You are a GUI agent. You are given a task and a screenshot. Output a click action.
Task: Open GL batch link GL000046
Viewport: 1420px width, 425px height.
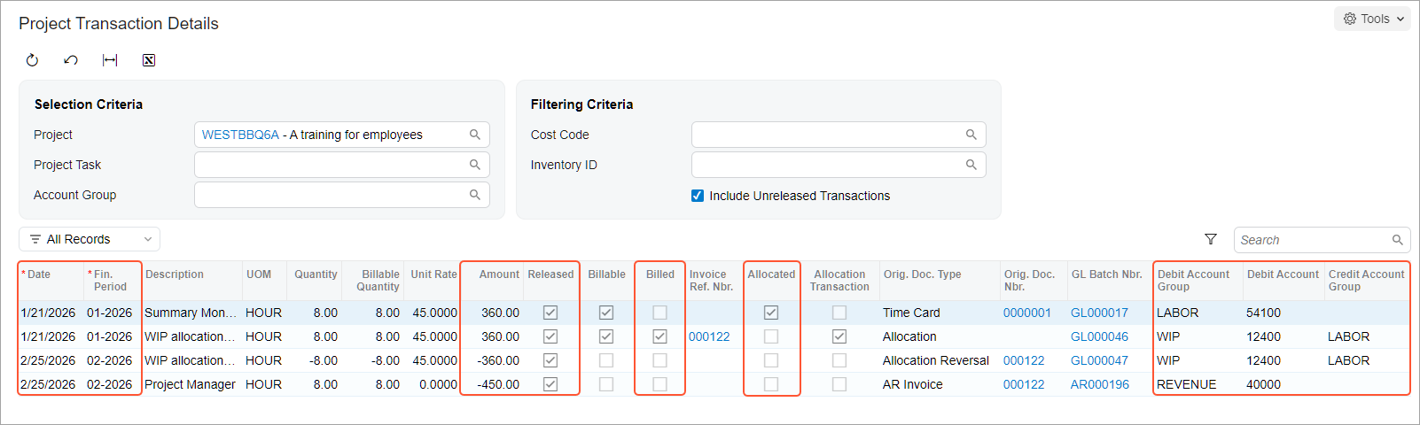click(x=1099, y=336)
